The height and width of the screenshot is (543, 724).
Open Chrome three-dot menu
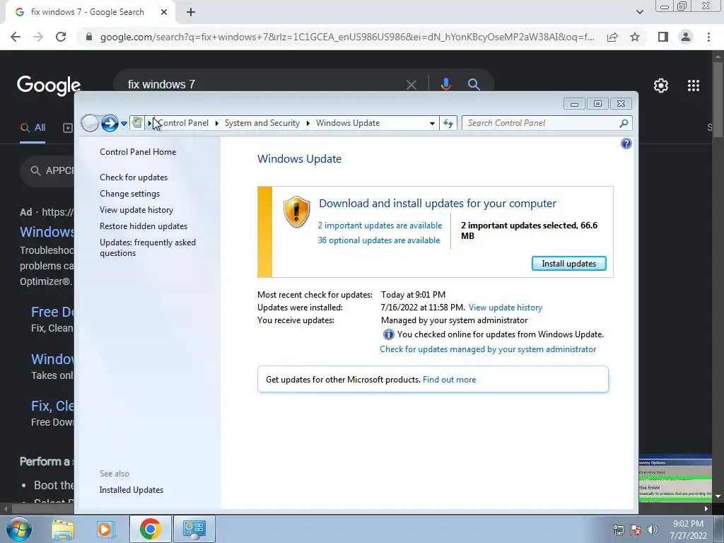click(708, 37)
